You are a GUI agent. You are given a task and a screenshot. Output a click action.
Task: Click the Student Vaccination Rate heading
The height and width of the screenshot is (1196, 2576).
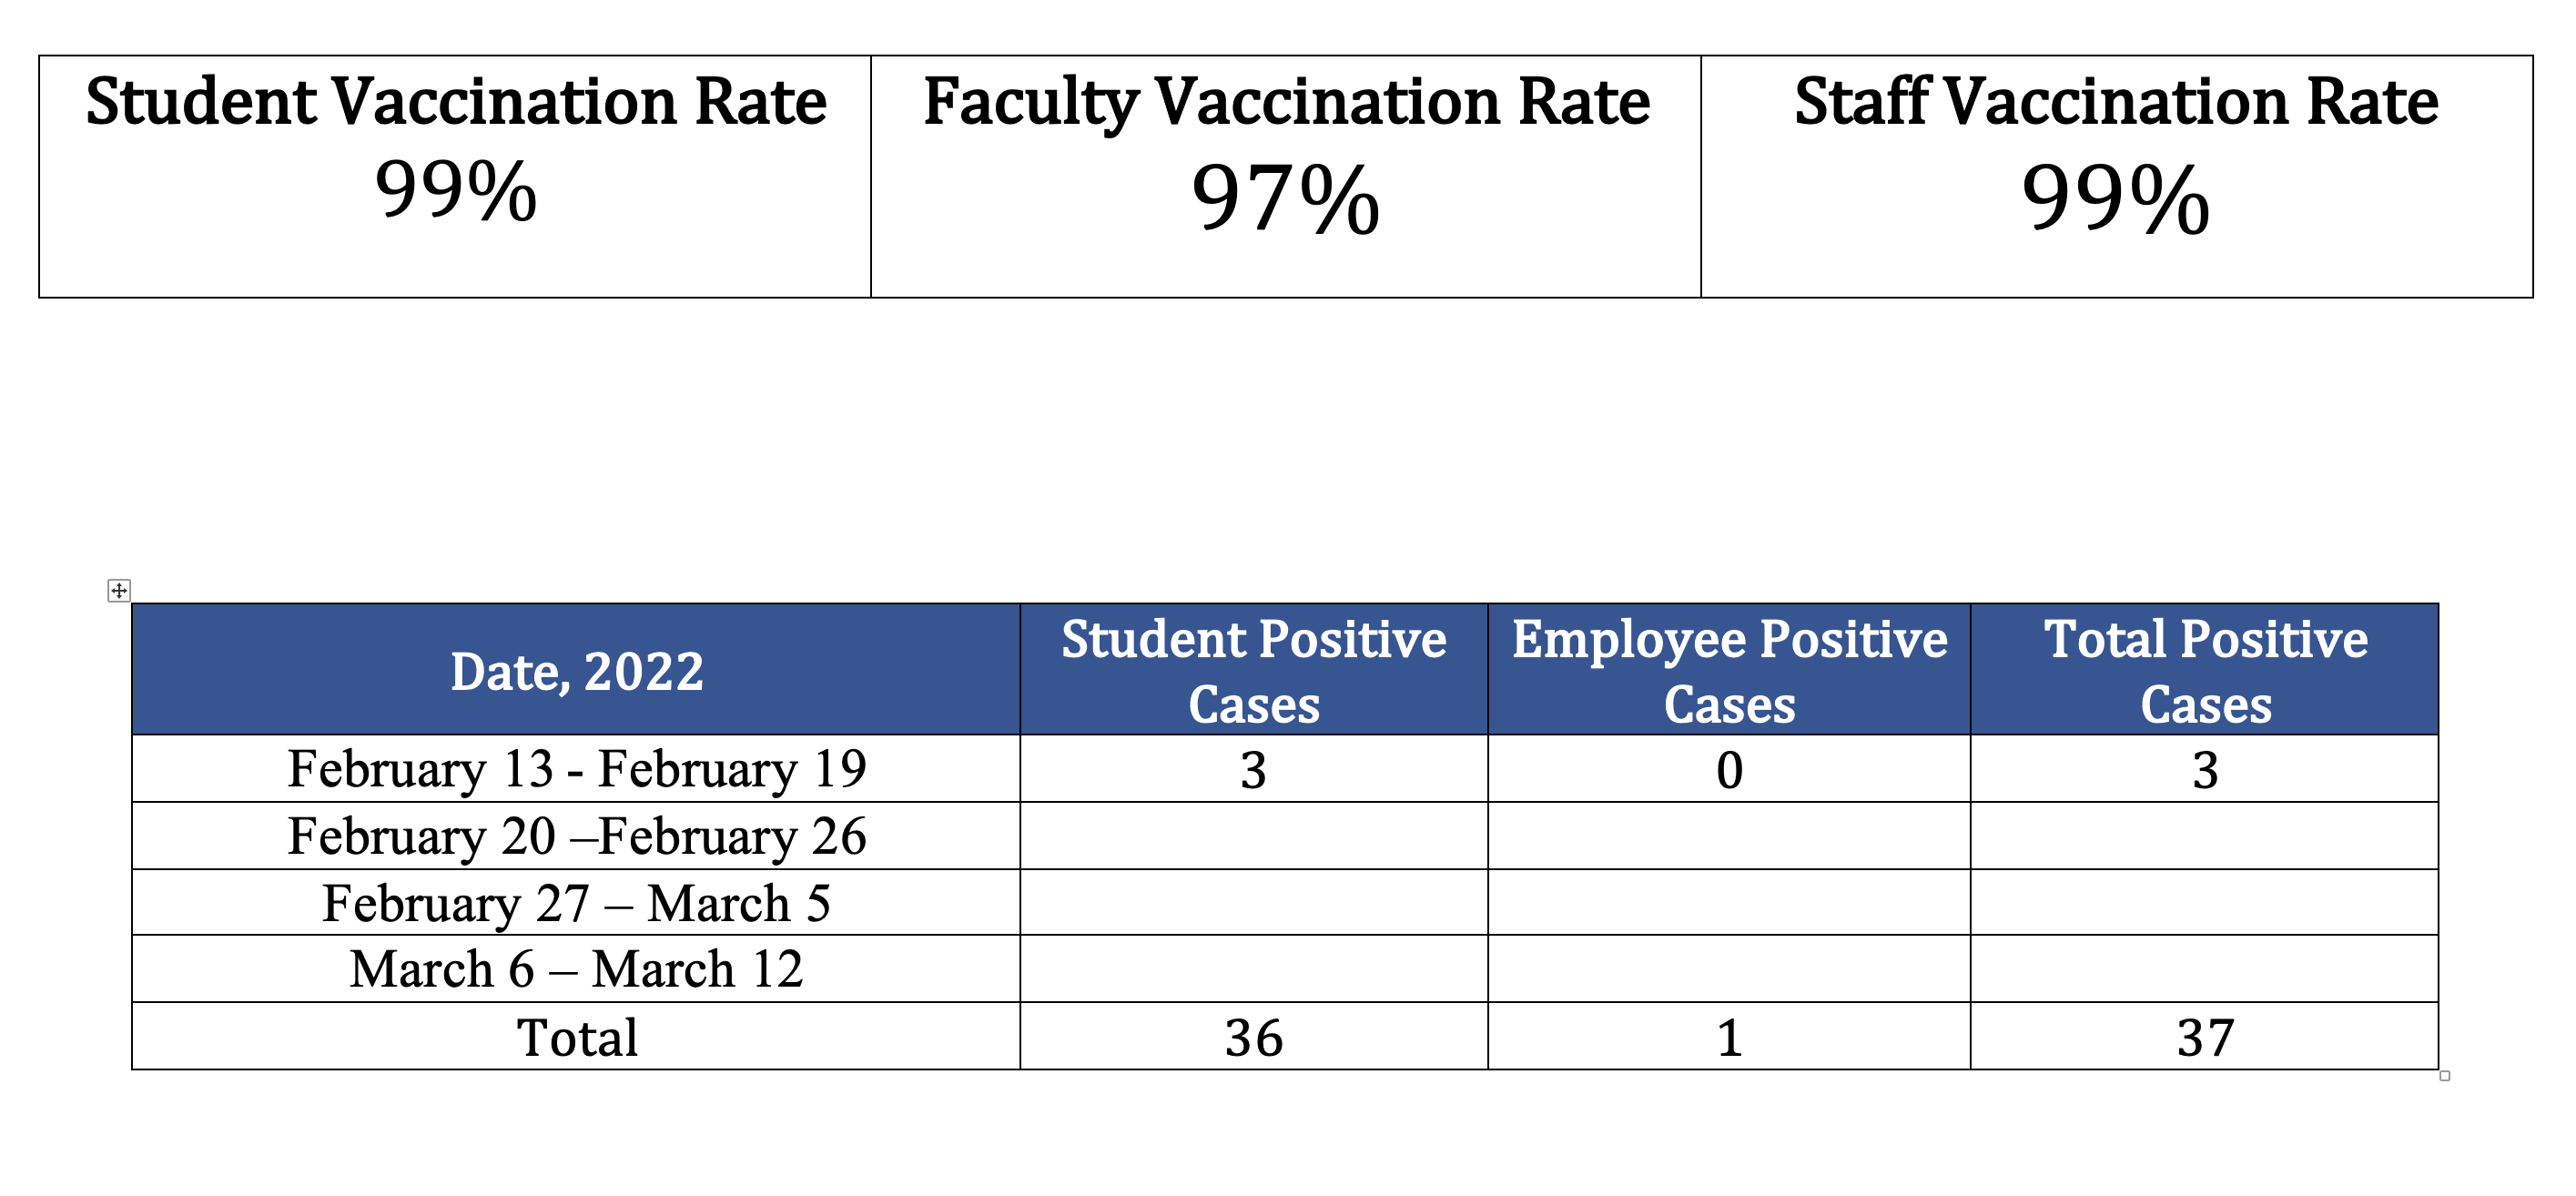[x=456, y=101]
